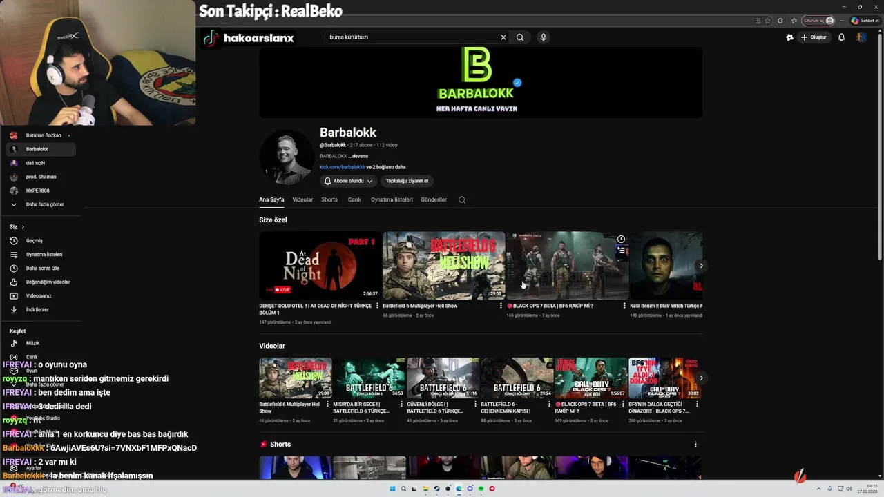The height and width of the screenshot is (497, 884).
Task: Open Oynatma listeleri in sidebar
Action: (x=40, y=255)
